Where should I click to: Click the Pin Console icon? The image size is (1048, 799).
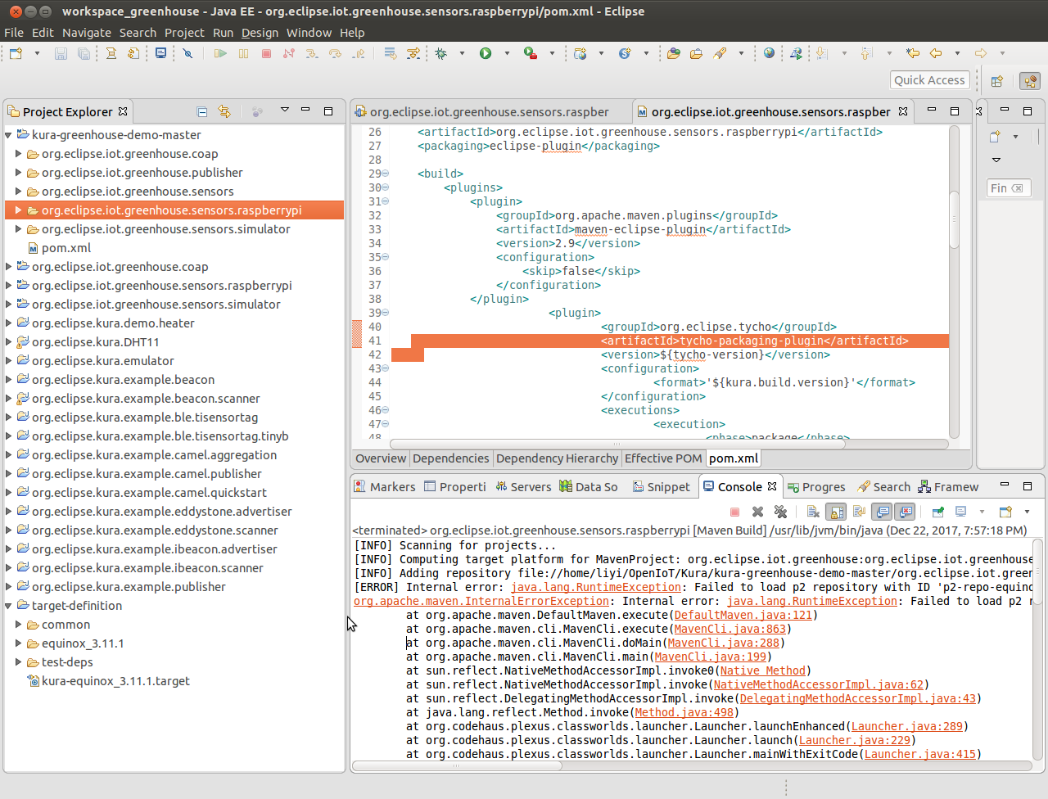pos(938,512)
